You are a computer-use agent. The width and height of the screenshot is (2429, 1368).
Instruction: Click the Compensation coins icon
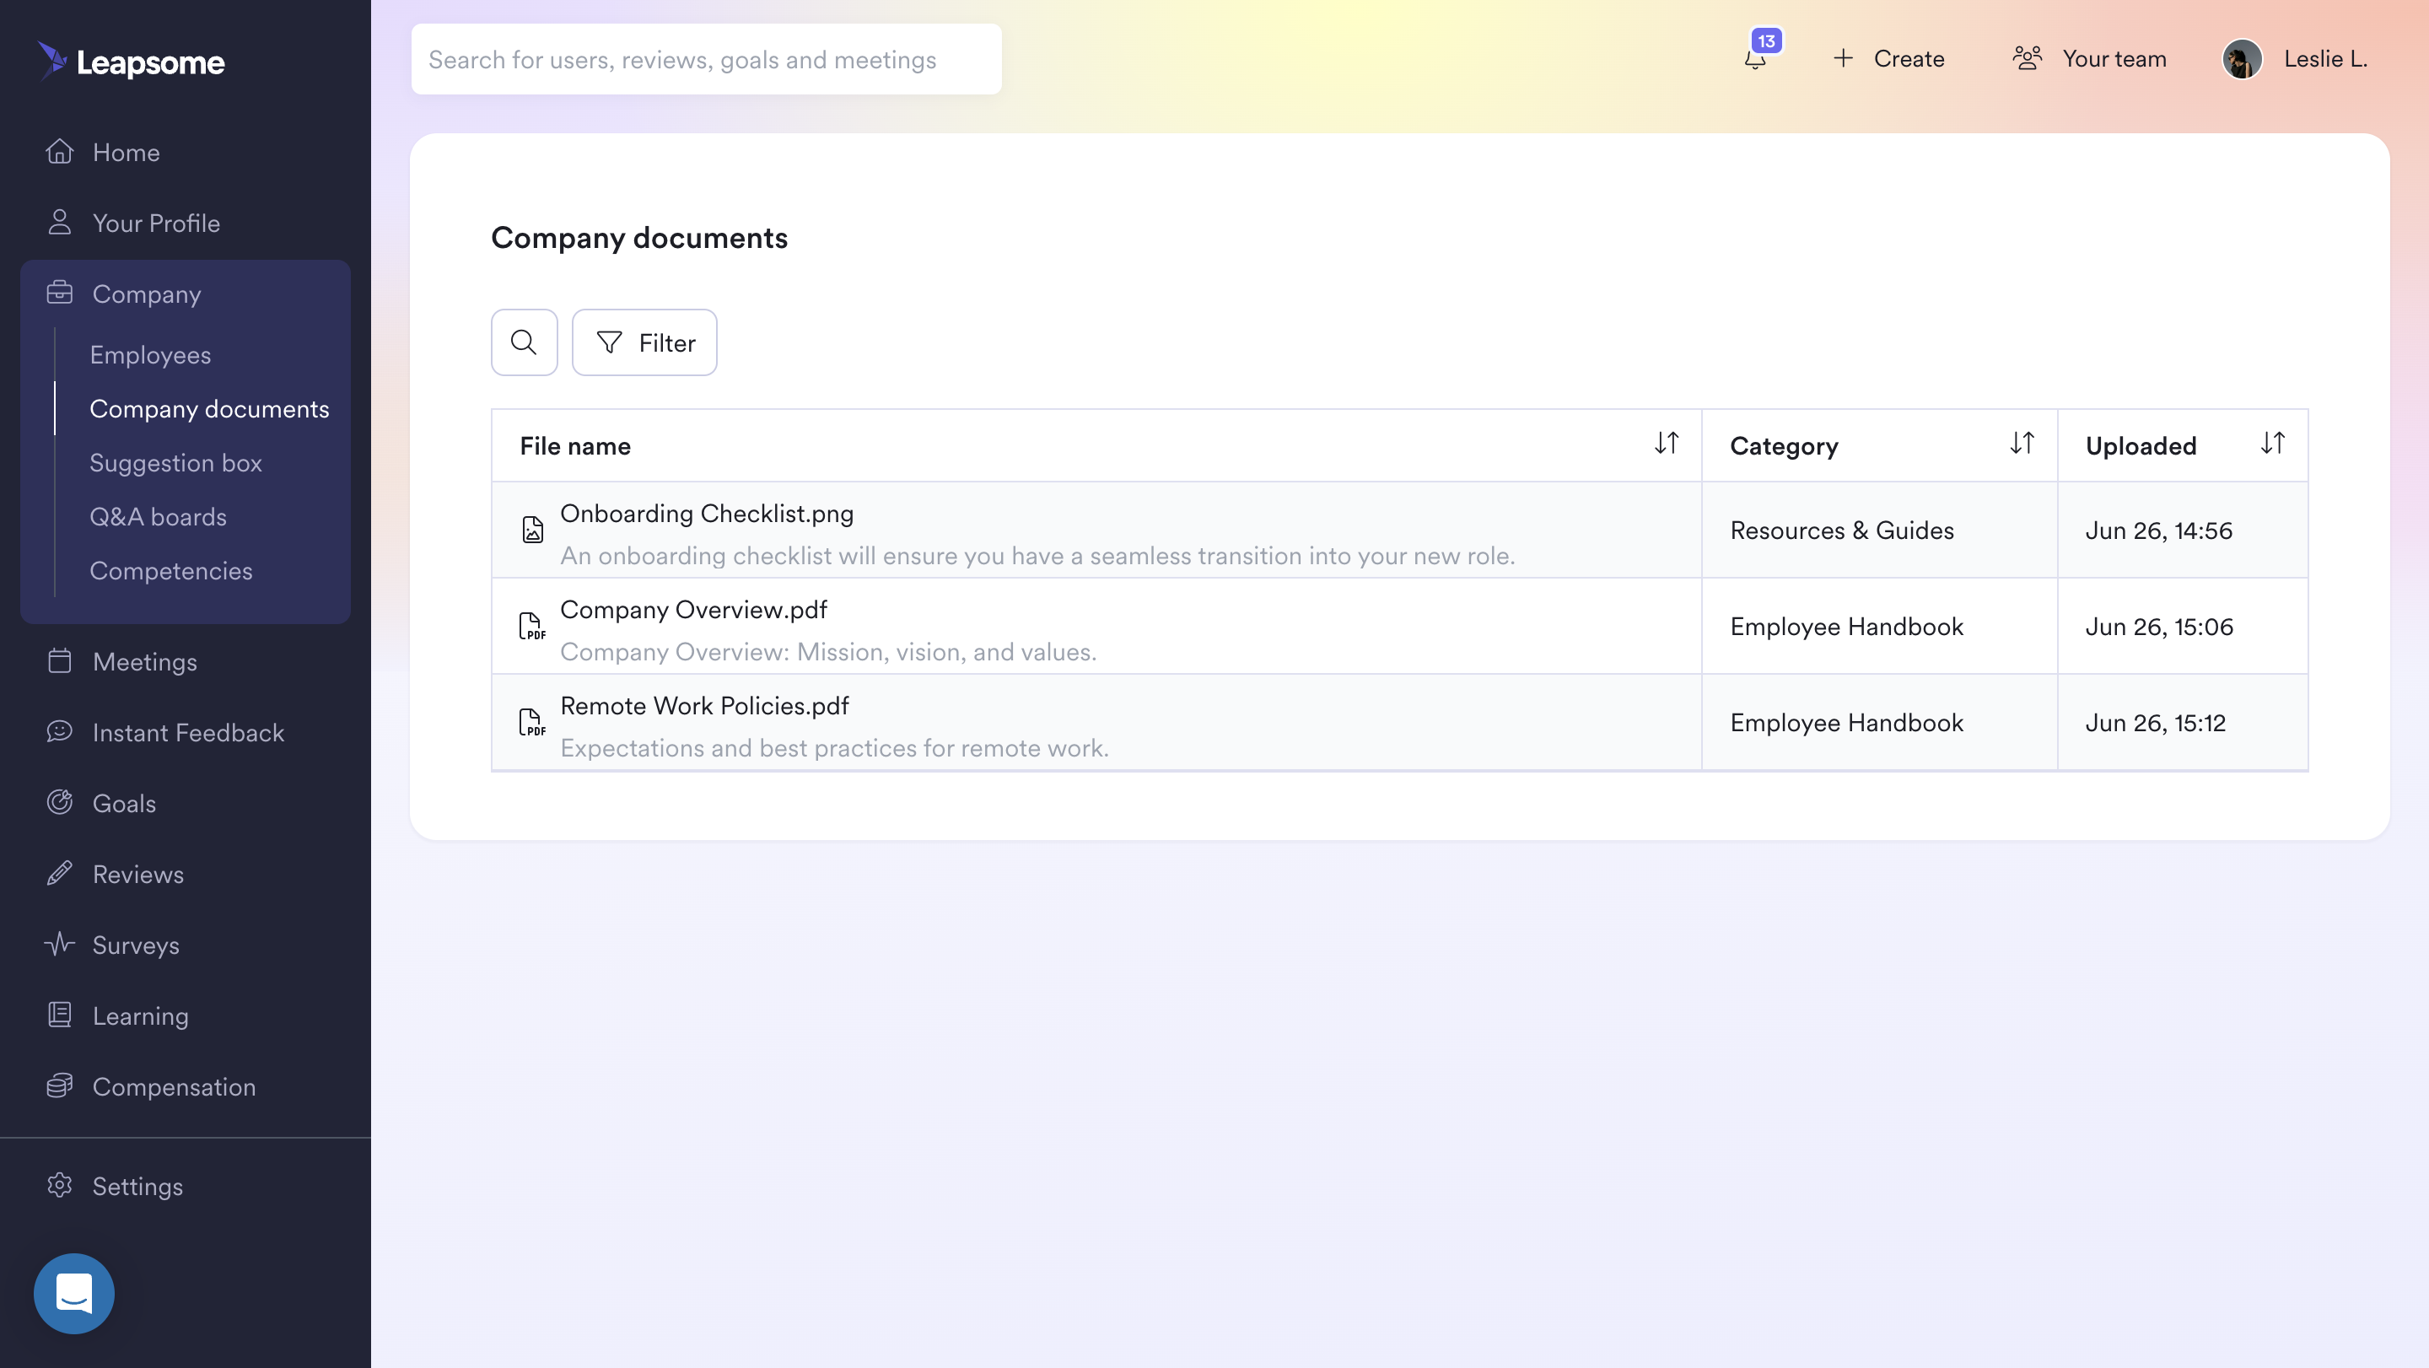[59, 1085]
